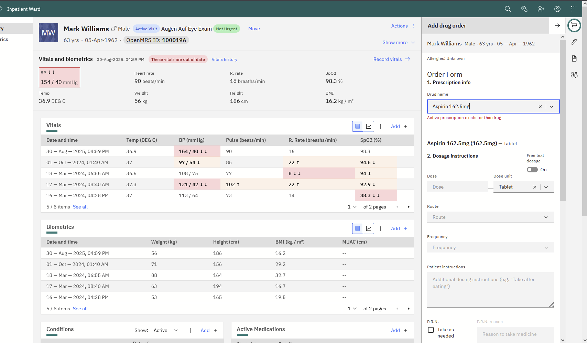The image size is (587, 343).
Task: Open the user account menu icon
Action: (x=557, y=9)
